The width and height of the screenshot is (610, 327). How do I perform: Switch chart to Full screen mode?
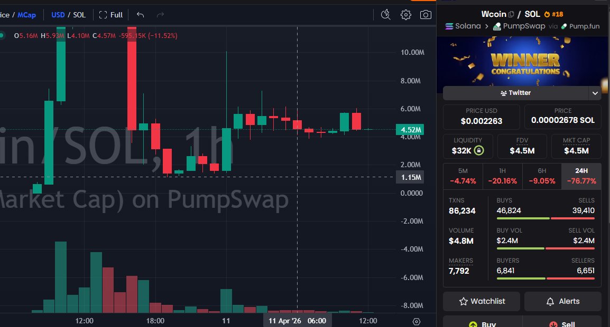pyautogui.click(x=111, y=15)
